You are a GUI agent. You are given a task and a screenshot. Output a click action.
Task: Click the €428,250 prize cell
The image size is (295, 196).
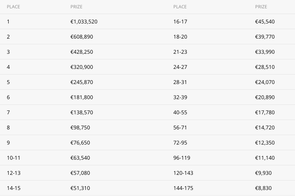(x=82, y=52)
